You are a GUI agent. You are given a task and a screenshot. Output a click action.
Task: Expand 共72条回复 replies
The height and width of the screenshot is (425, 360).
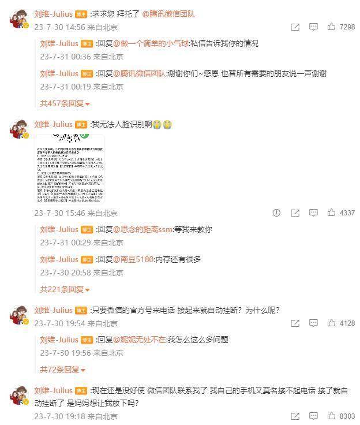pos(62,370)
